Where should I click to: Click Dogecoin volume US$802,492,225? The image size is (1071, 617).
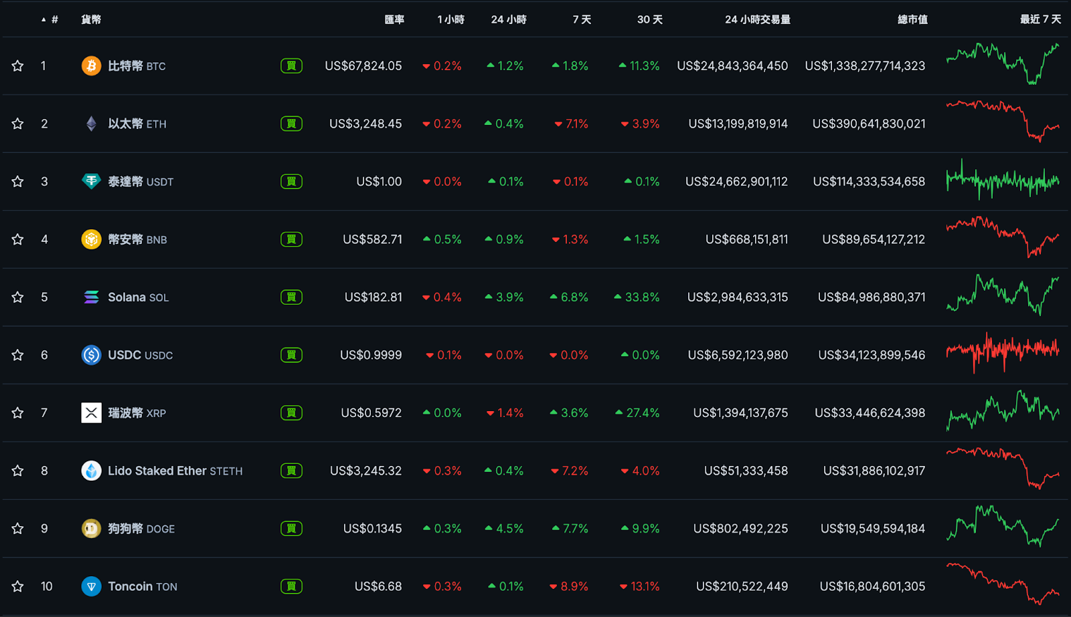coord(740,528)
